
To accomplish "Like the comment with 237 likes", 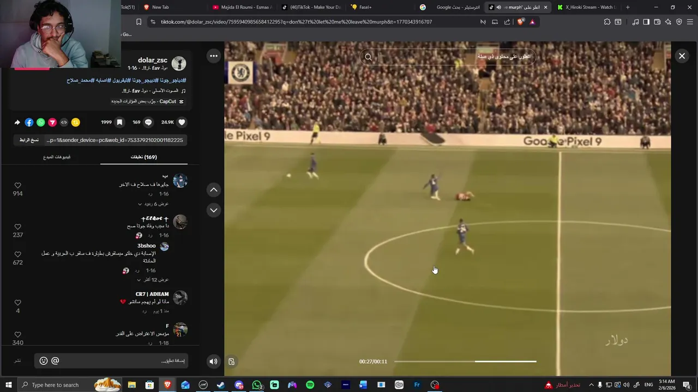I will 17,227.
